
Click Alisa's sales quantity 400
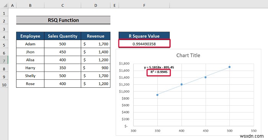click(x=62, y=60)
